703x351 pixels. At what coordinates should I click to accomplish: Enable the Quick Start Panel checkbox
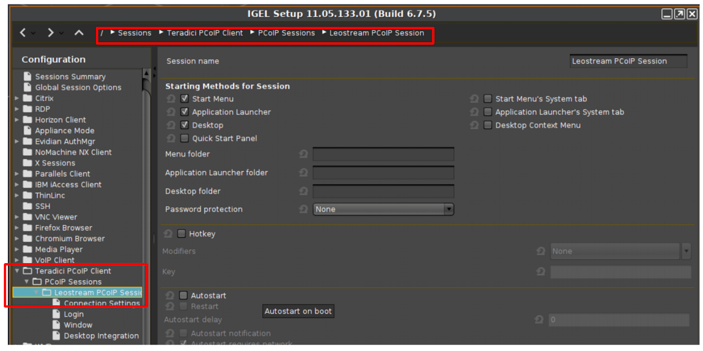tap(185, 138)
